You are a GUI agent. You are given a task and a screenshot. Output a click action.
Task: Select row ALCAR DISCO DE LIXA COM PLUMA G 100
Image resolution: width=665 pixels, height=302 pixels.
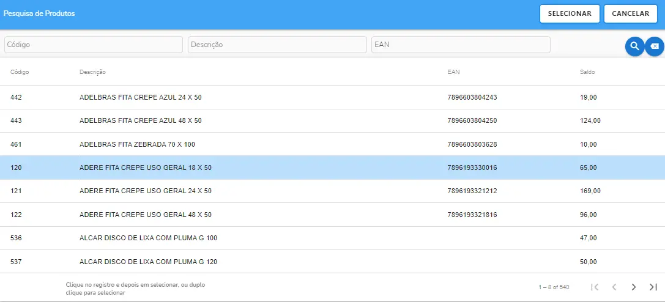coord(333,238)
